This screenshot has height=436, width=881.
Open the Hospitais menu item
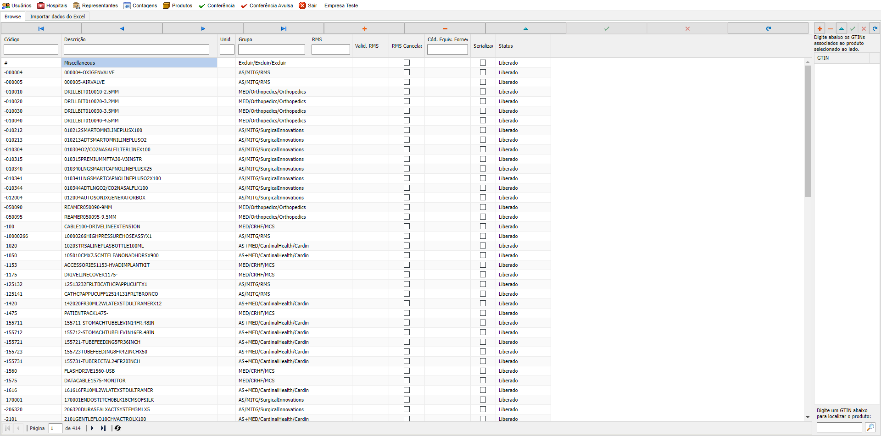point(52,6)
